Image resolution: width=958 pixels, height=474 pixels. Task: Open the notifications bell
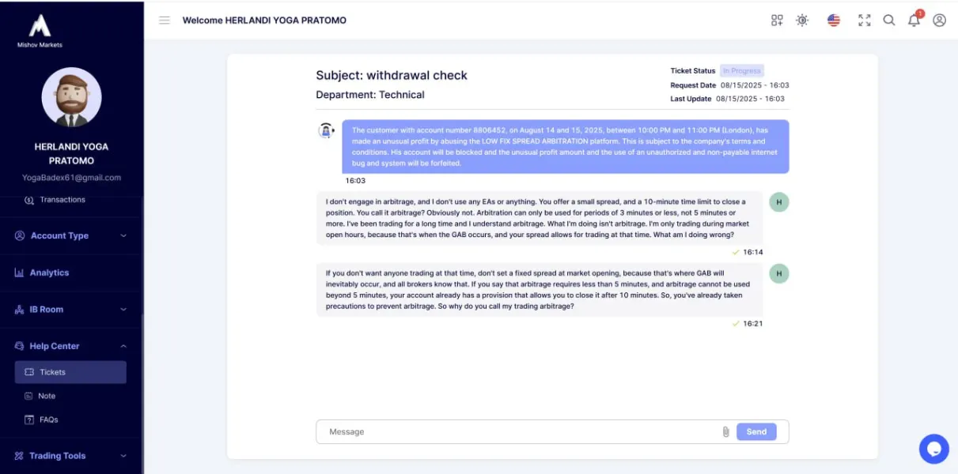[914, 21]
